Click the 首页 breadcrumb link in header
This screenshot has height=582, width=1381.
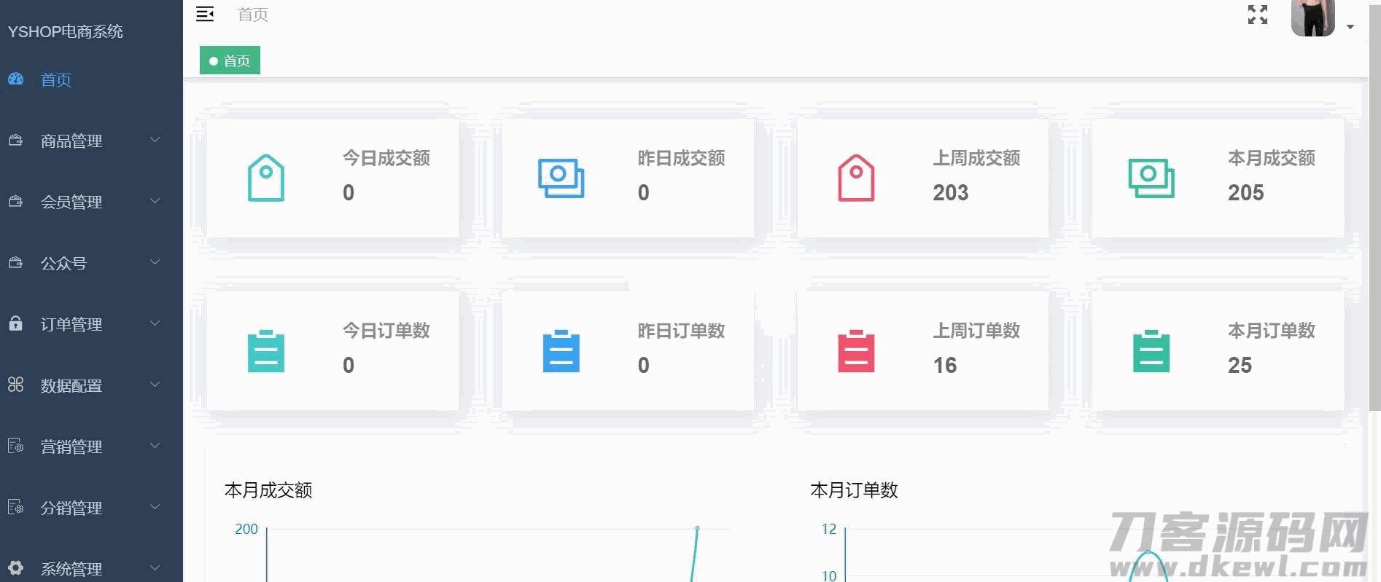coord(253,15)
